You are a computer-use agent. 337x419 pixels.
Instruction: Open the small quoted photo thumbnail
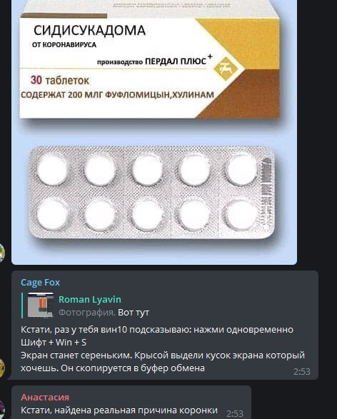pyautogui.click(x=41, y=306)
